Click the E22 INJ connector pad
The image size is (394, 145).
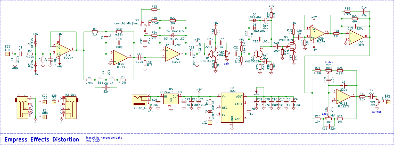45,102
